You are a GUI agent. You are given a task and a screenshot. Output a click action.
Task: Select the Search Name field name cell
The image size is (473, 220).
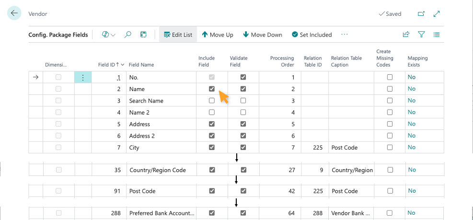coord(162,101)
